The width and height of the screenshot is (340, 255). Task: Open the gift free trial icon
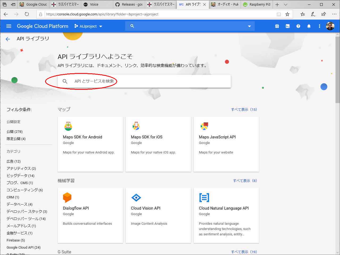[x=277, y=26]
